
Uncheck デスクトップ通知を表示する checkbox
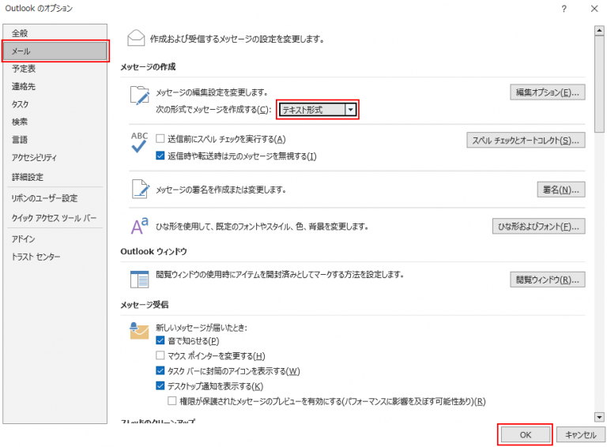(x=160, y=385)
